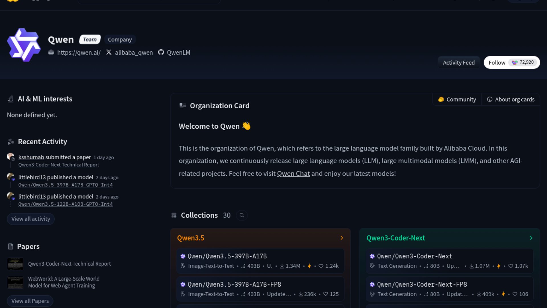The width and height of the screenshot is (547, 308).
Task: Click the Qwen organization logo
Action: pyautogui.click(x=24, y=45)
